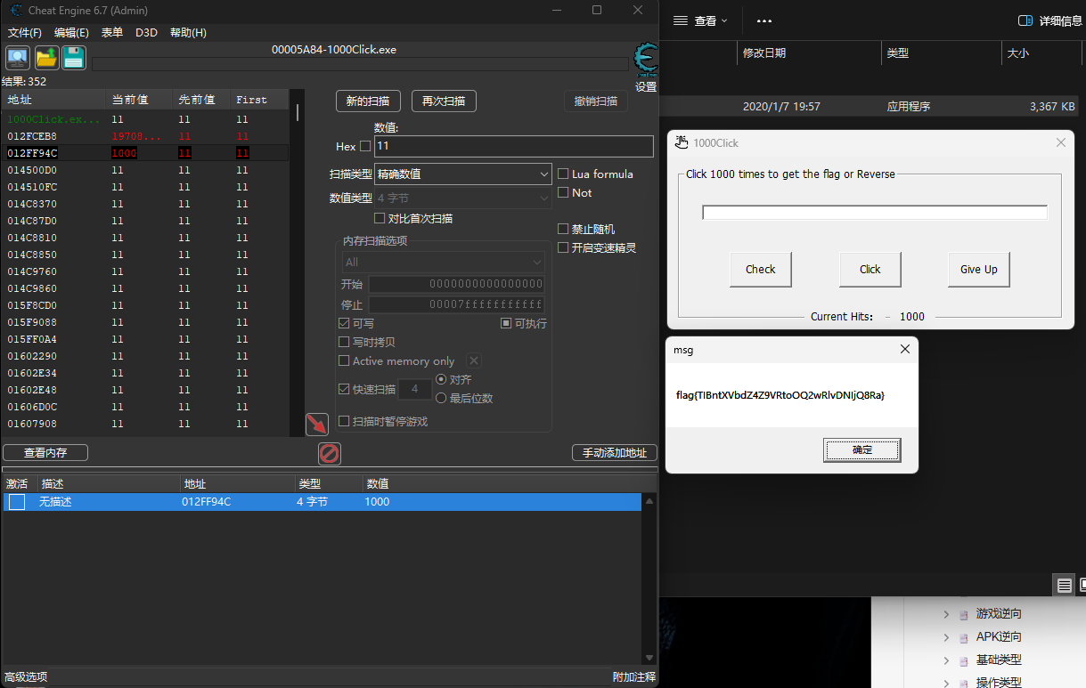Open the D3D menu
The image size is (1086, 688).
pos(146,32)
